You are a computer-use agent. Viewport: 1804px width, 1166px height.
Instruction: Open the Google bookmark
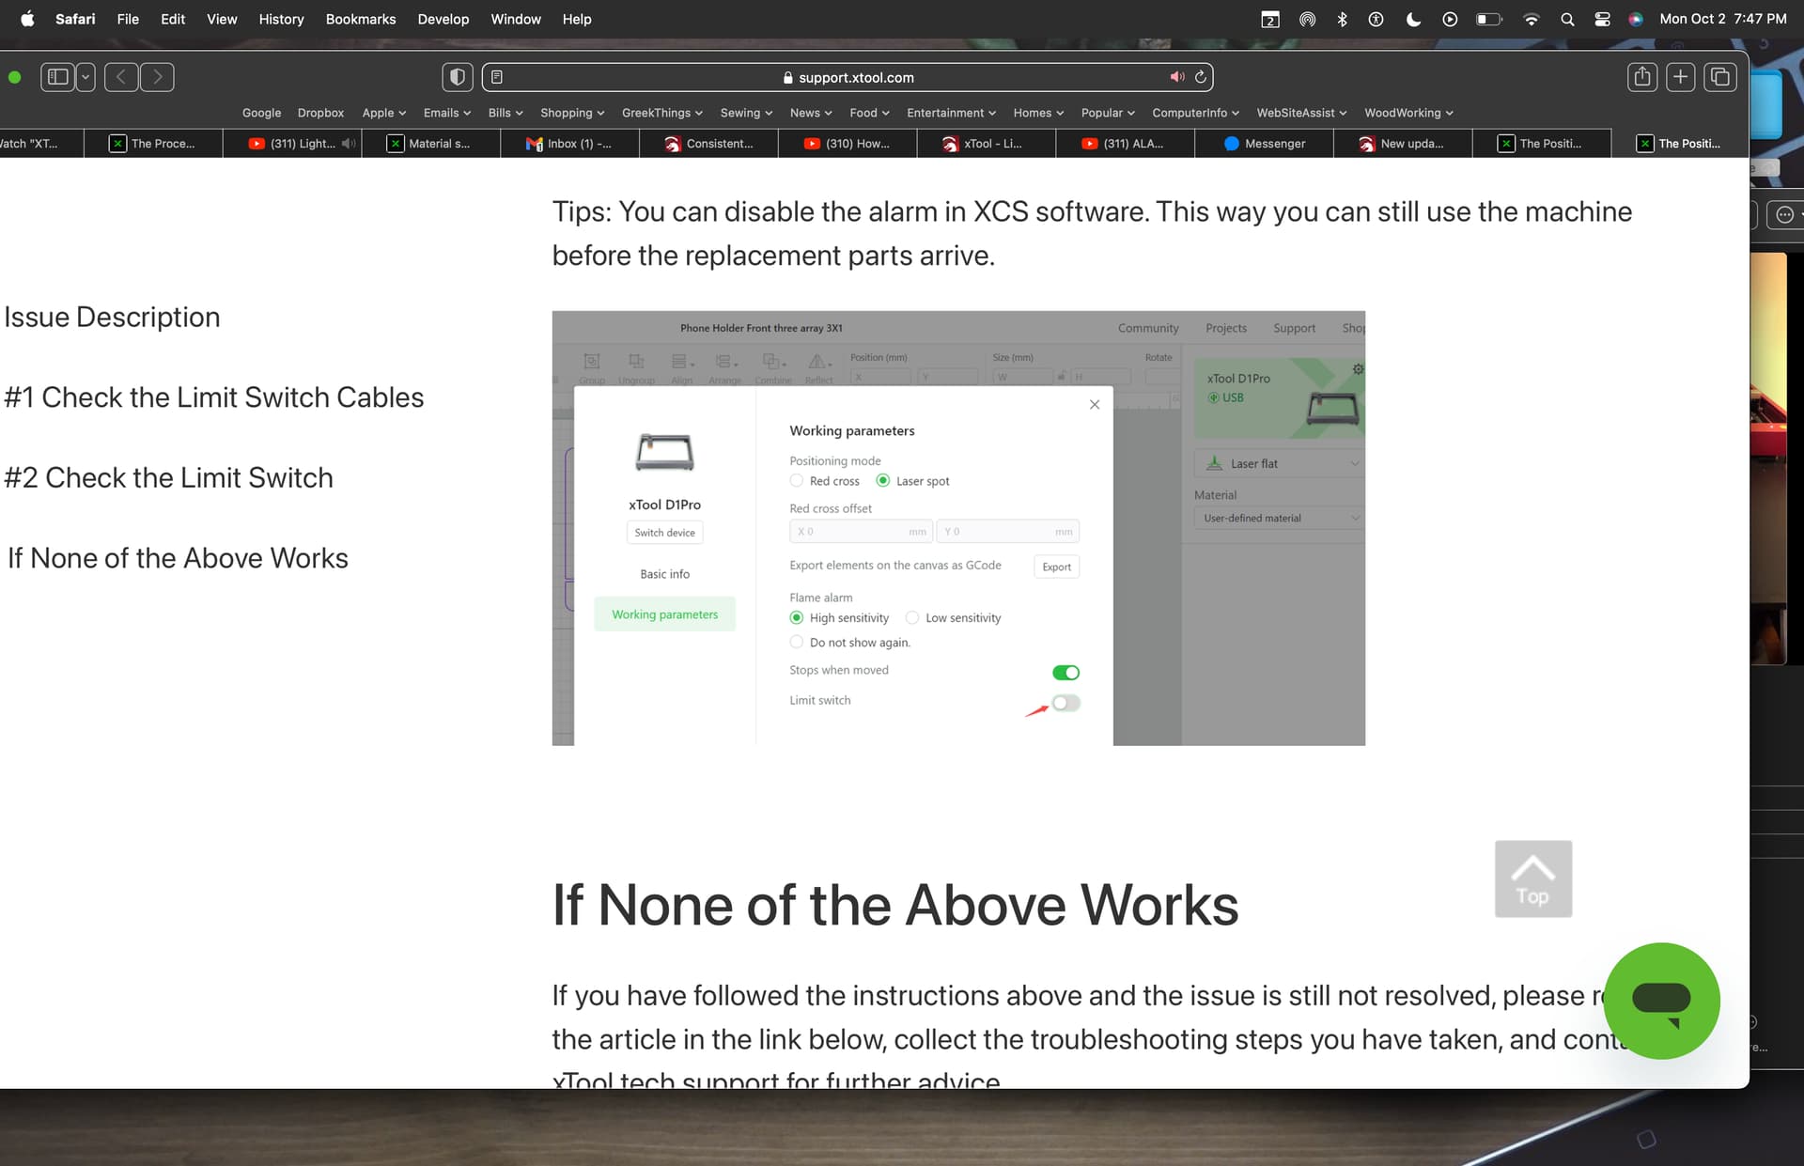(x=261, y=113)
